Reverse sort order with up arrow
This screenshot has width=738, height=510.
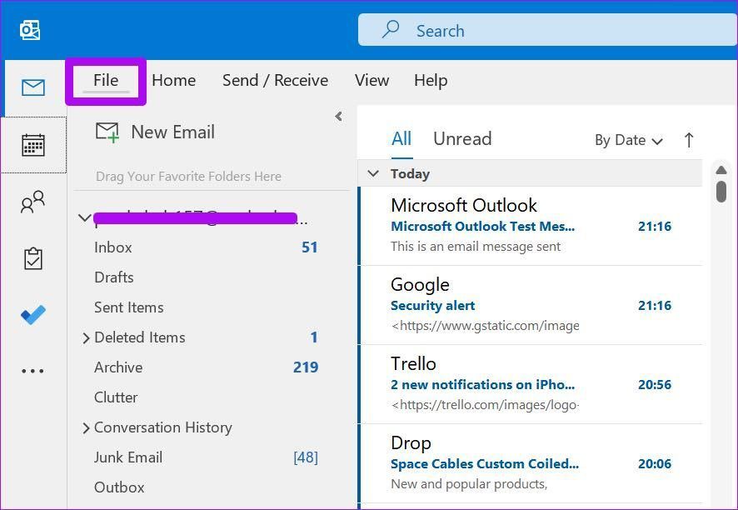click(689, 140)
